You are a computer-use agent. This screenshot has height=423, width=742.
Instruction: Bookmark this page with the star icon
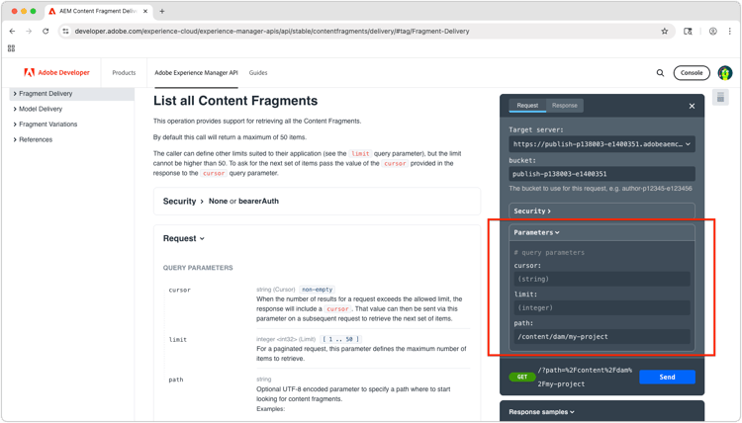tap(665, 32)
